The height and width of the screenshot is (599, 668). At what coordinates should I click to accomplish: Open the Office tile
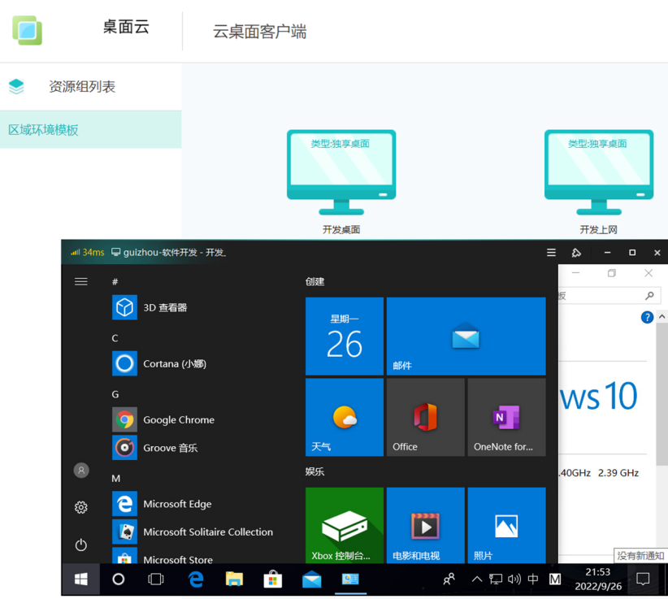[x=426, y=418]
